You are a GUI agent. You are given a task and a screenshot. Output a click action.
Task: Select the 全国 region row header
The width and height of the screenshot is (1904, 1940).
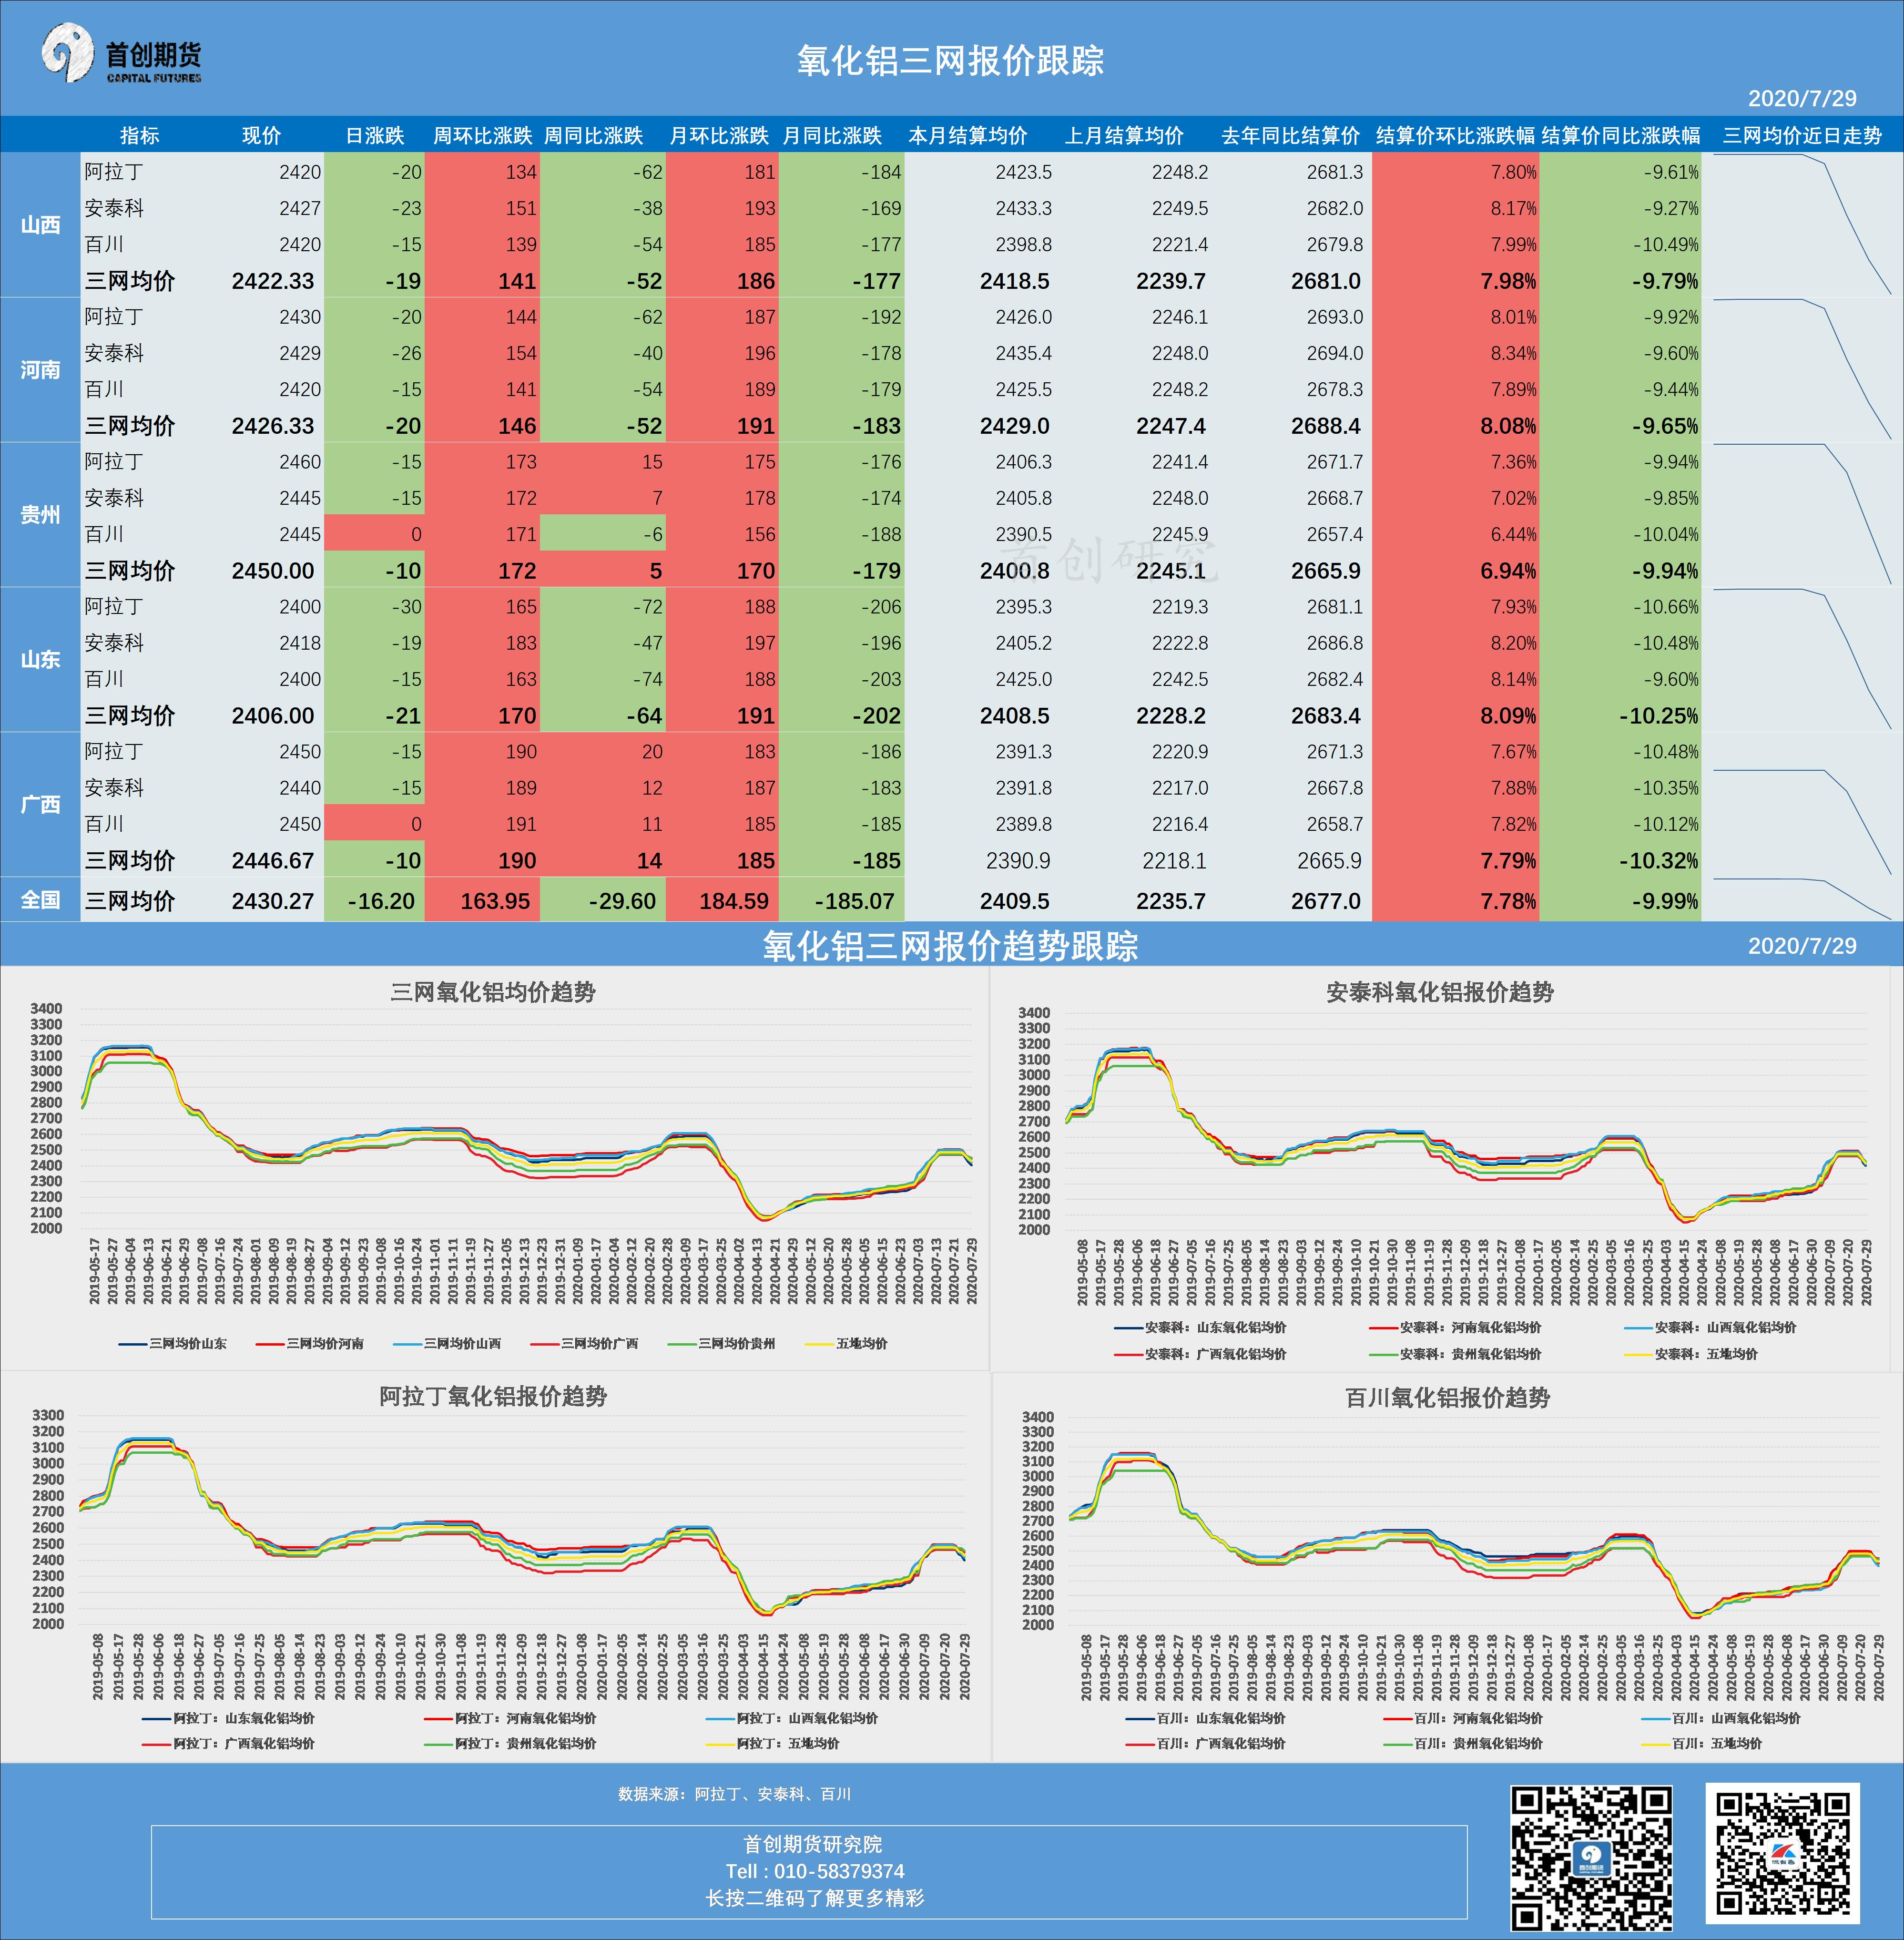[x=40, y=900]
